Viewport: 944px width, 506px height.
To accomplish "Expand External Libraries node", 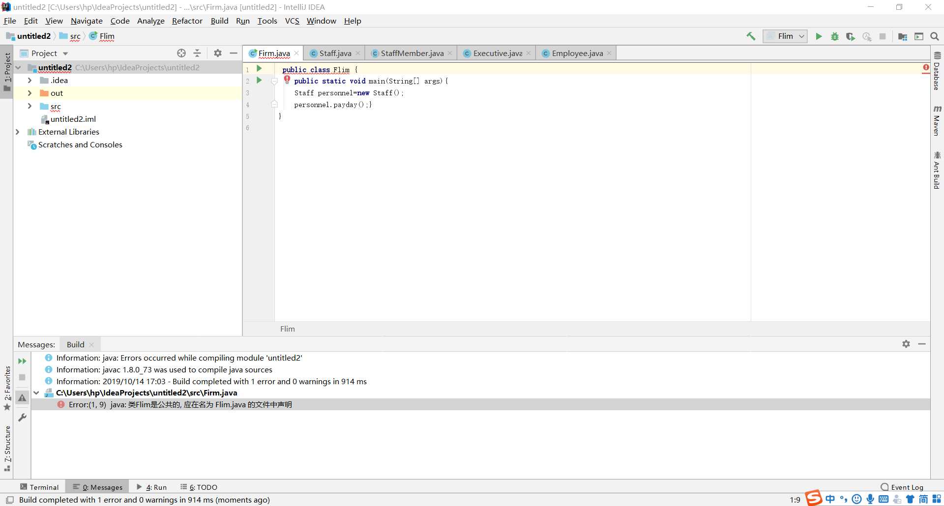I will point(18,132).
